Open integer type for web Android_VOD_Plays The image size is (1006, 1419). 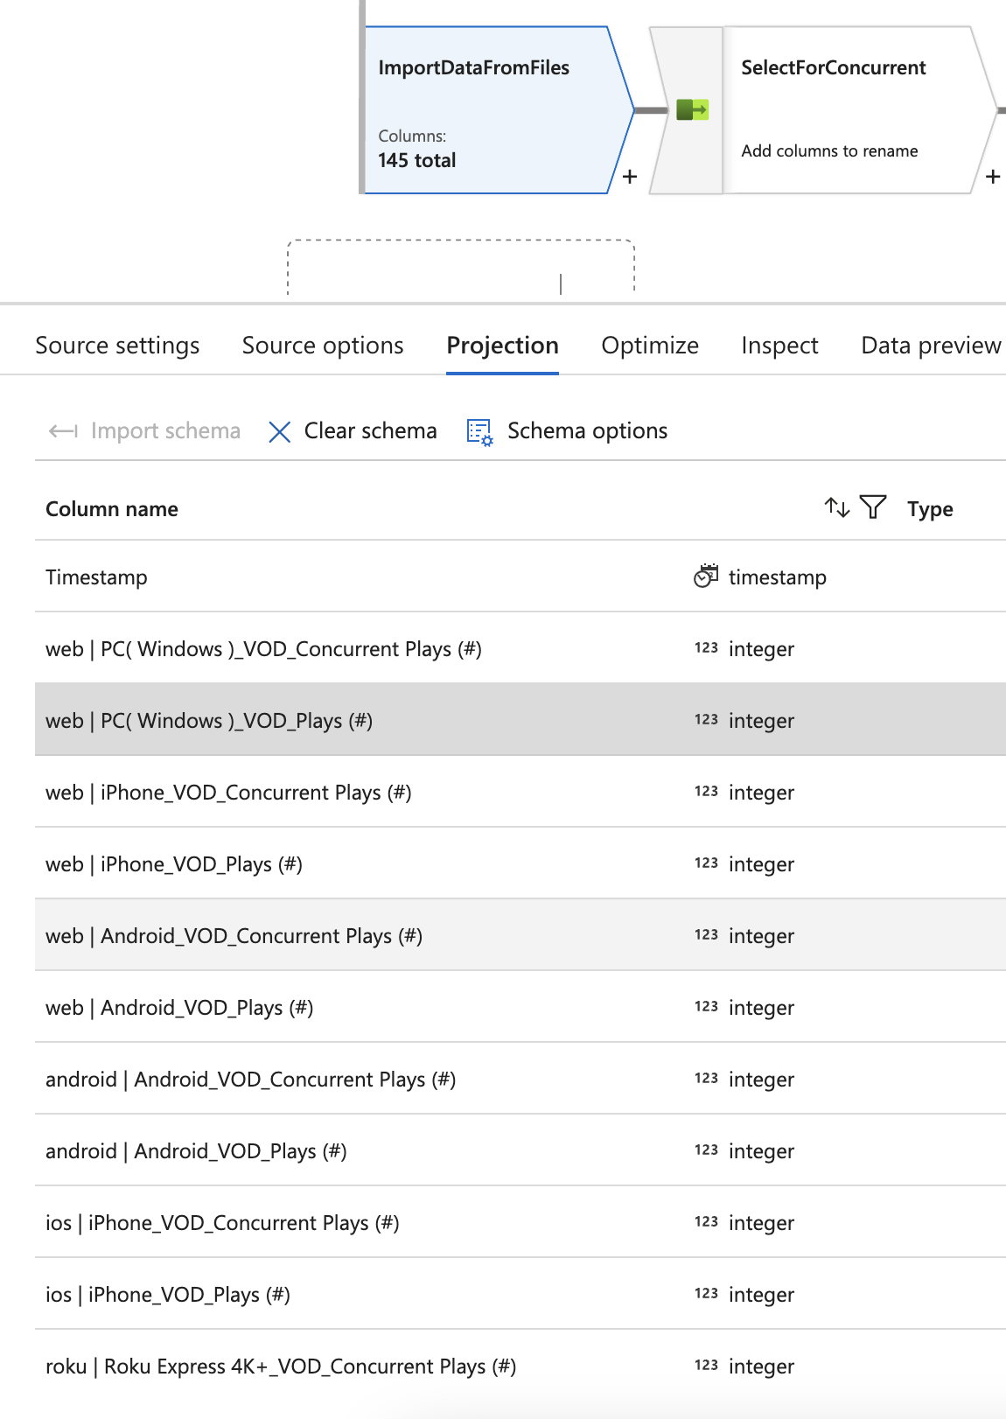[761, 1008]
